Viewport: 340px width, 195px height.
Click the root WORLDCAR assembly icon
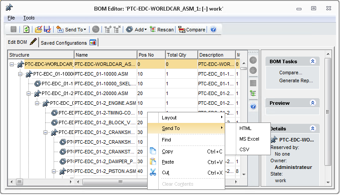[20, 64]
